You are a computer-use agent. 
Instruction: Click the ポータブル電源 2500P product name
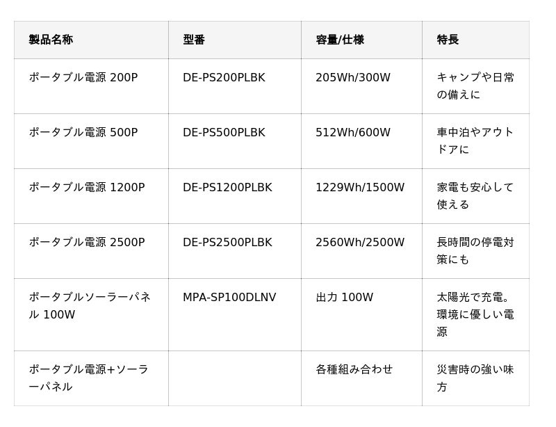click(87, 243)
